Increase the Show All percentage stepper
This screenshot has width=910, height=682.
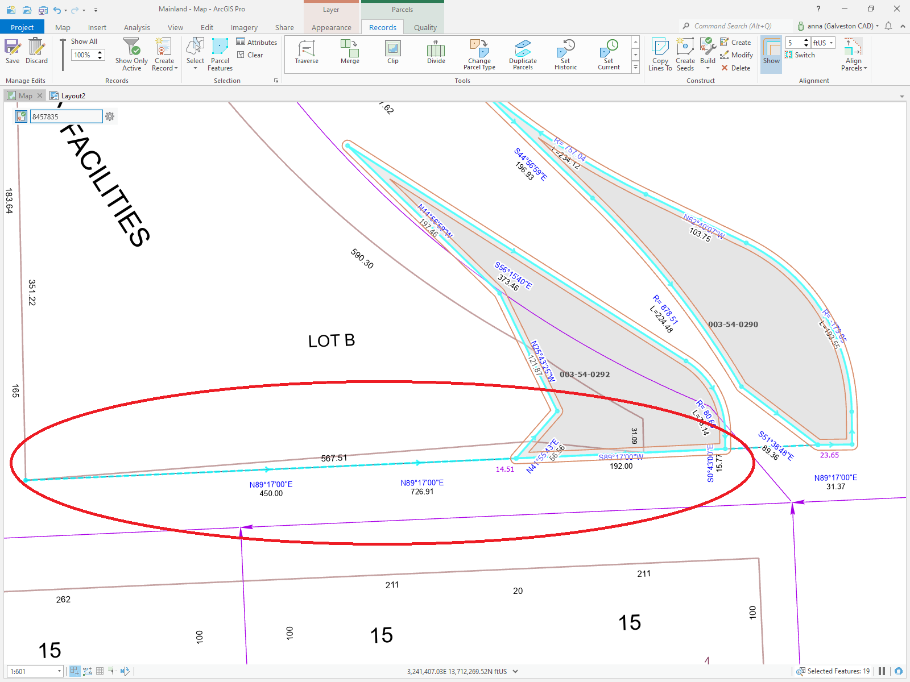[x=101, y=52]
